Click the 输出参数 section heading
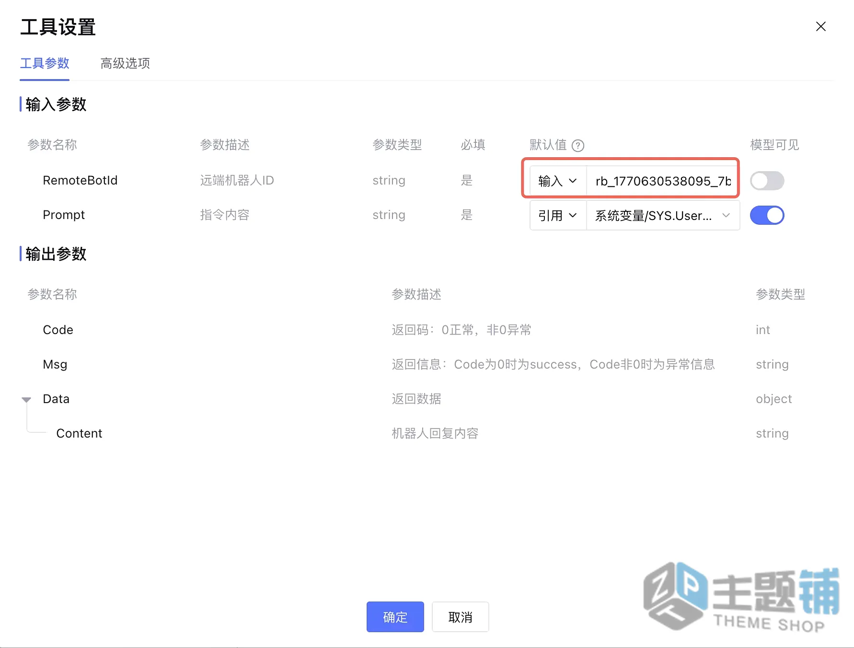 56,254
